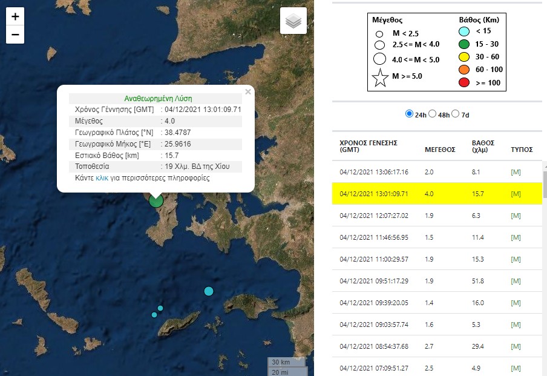Zoom out on the map
This screenshot has width=547, height=376.
15,35
